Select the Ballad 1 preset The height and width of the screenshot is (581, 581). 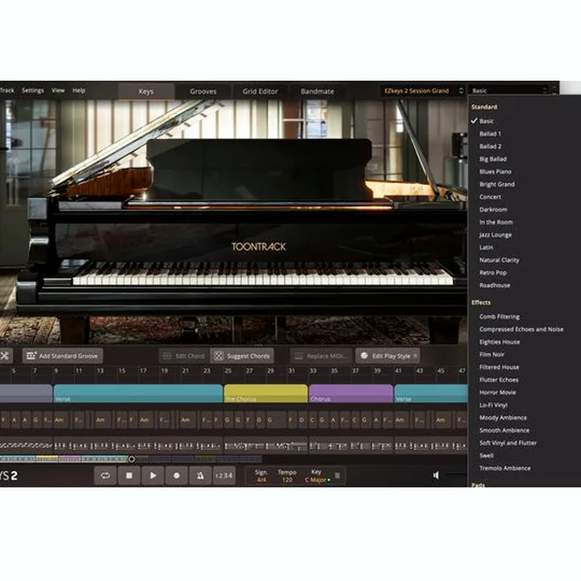point(490,134)
